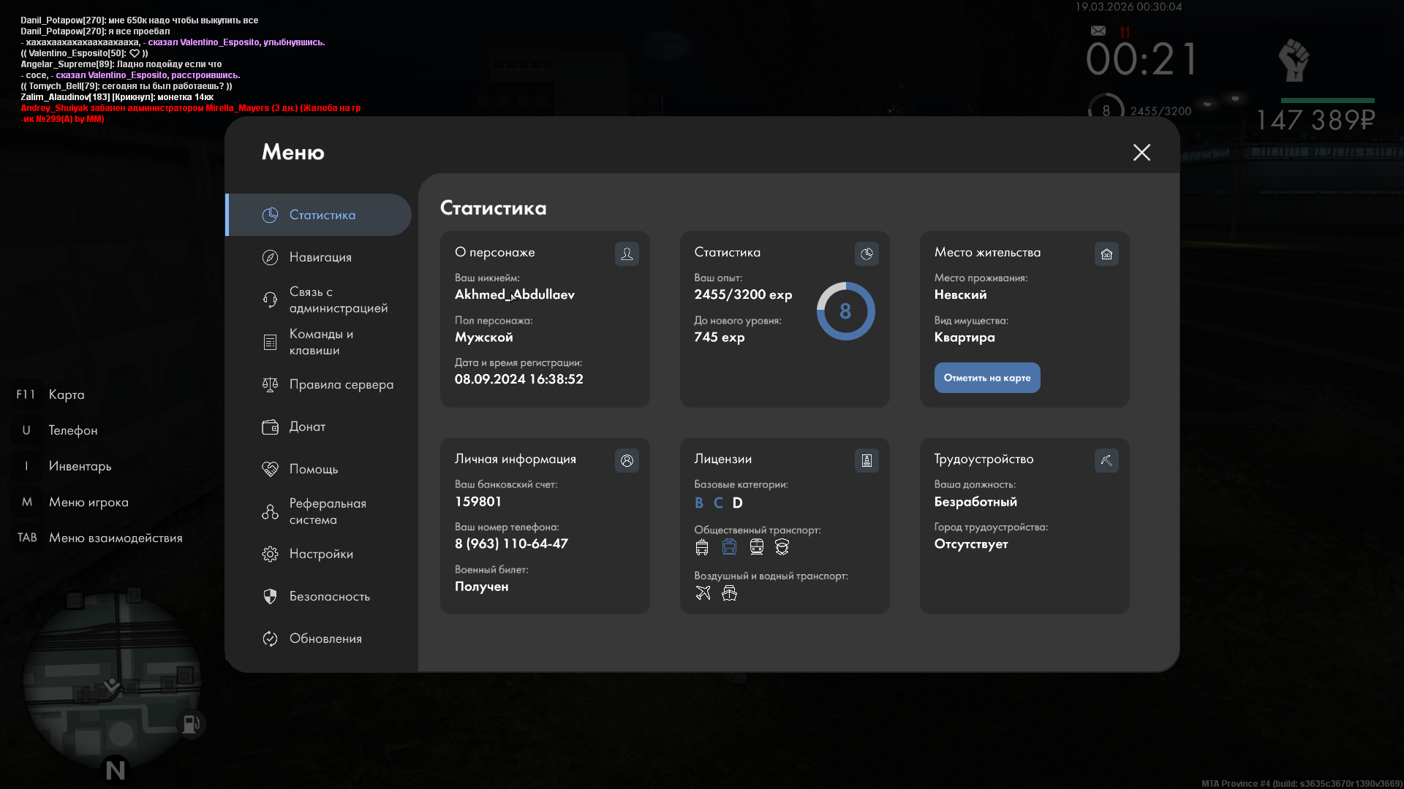1404x789 pixels.
Task: Click the document icon in Лицензии card
Action: point(867,460)
